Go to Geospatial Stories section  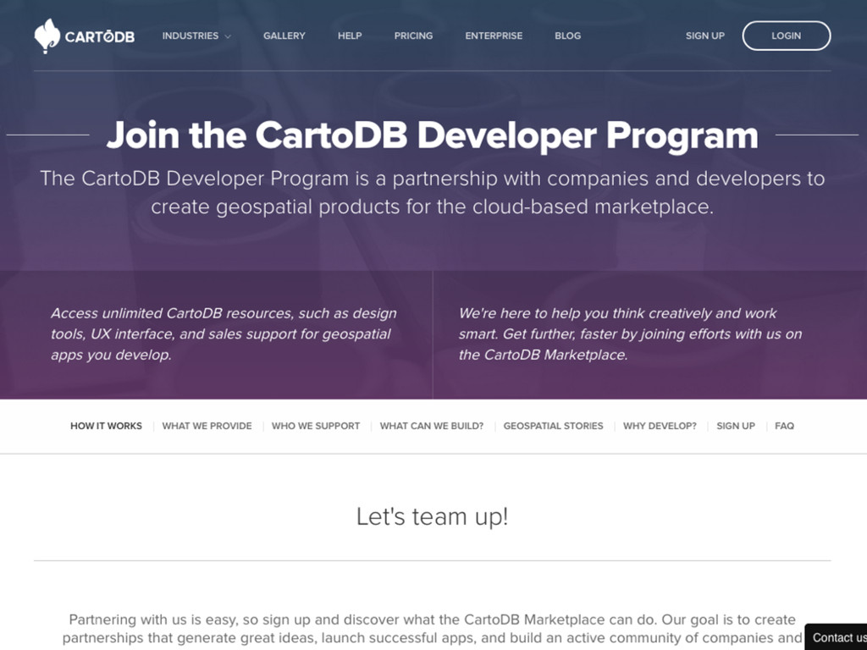click(553, 427)
